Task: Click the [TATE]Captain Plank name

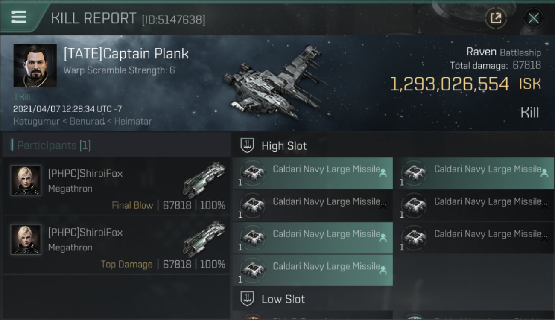Action: click(126, 54)
